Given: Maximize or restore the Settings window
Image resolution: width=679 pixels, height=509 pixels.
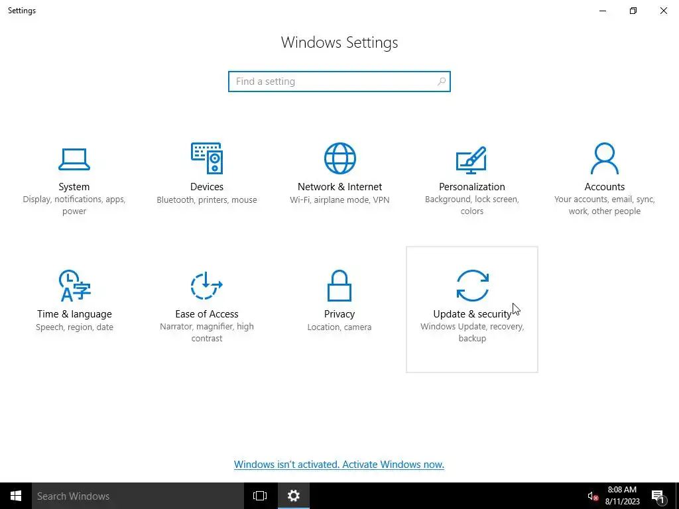Looking at the screenshot, I should tap(633, 11).
